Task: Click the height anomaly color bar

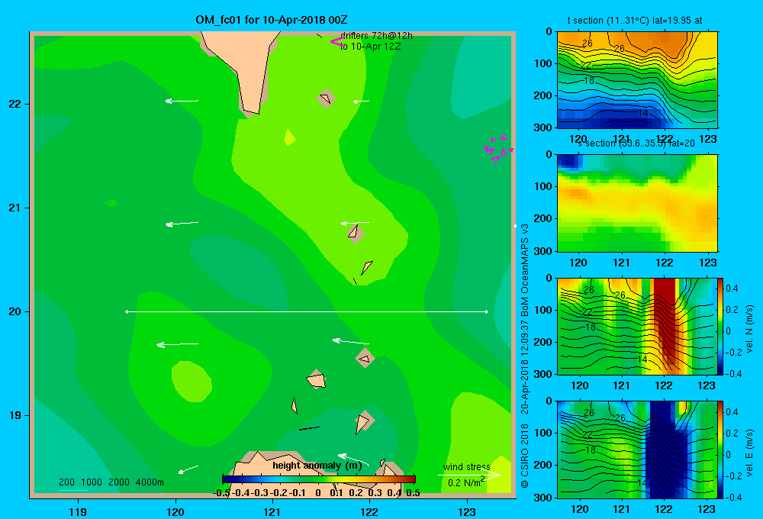Action: (x=319, y=479)
